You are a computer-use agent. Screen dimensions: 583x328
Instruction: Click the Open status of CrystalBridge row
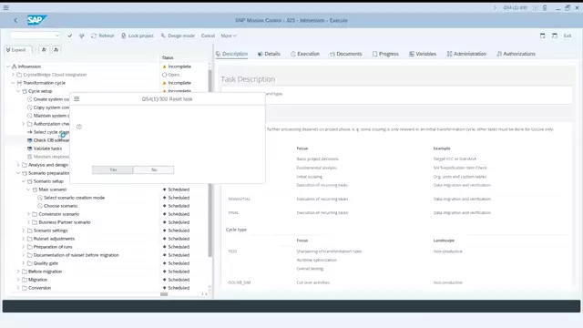(170, 75)
